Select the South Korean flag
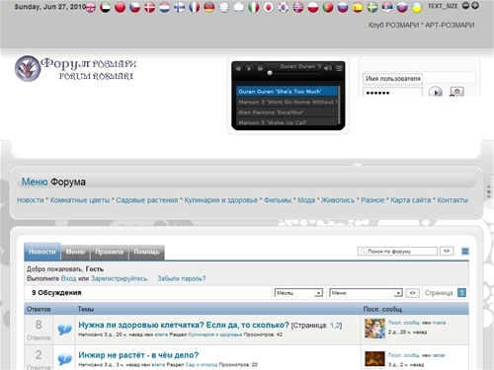494x370 pixels. pos(284,7)
